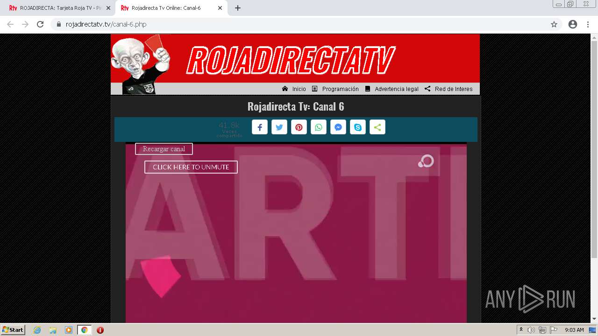The height and width of the screenshot is (336, 598).
Task: Click the home icon beside Inicio
Action: coord(285,89)
